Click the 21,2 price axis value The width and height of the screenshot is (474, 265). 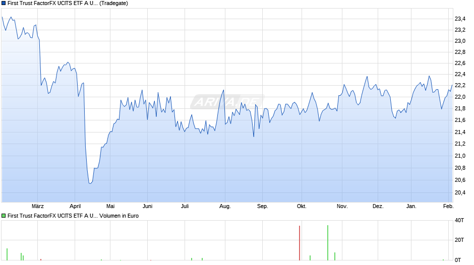click(460, 144)
